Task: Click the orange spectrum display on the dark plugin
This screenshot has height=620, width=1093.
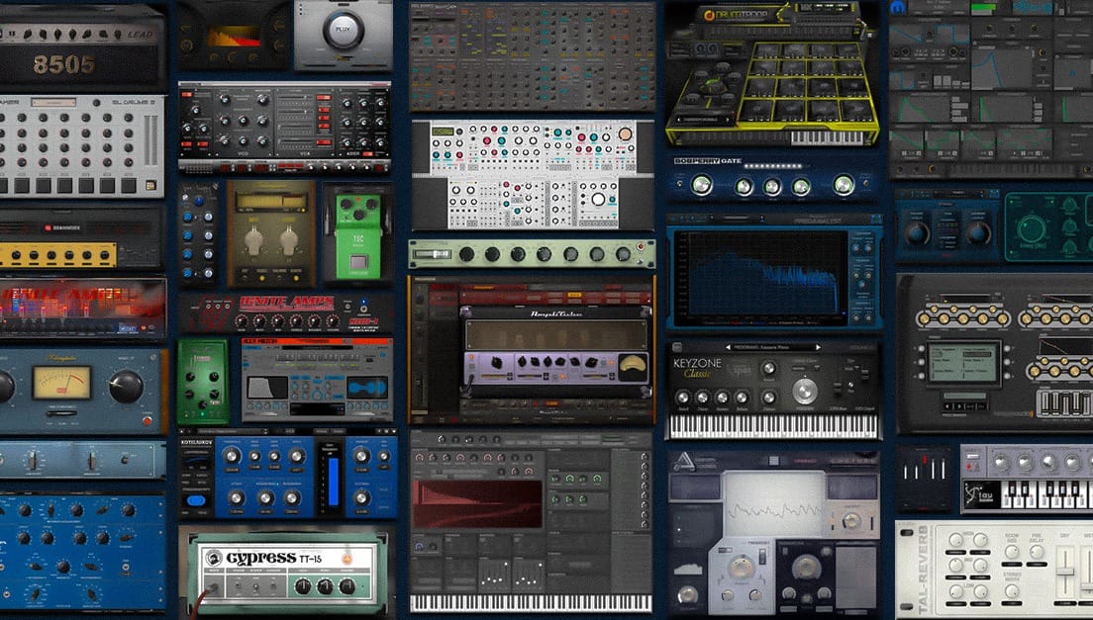Action: pos(234,37)
